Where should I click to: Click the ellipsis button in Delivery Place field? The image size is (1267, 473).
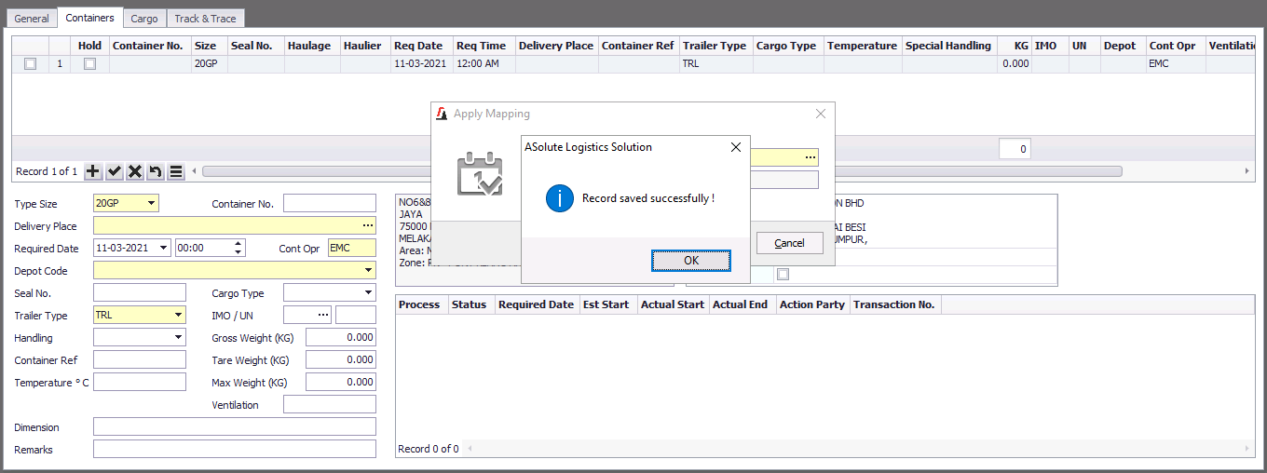367,226
